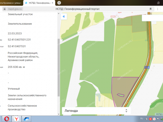Screen dimensions: 163x122
Task: Click the window restore icon at top right
Action: [158, 3]
